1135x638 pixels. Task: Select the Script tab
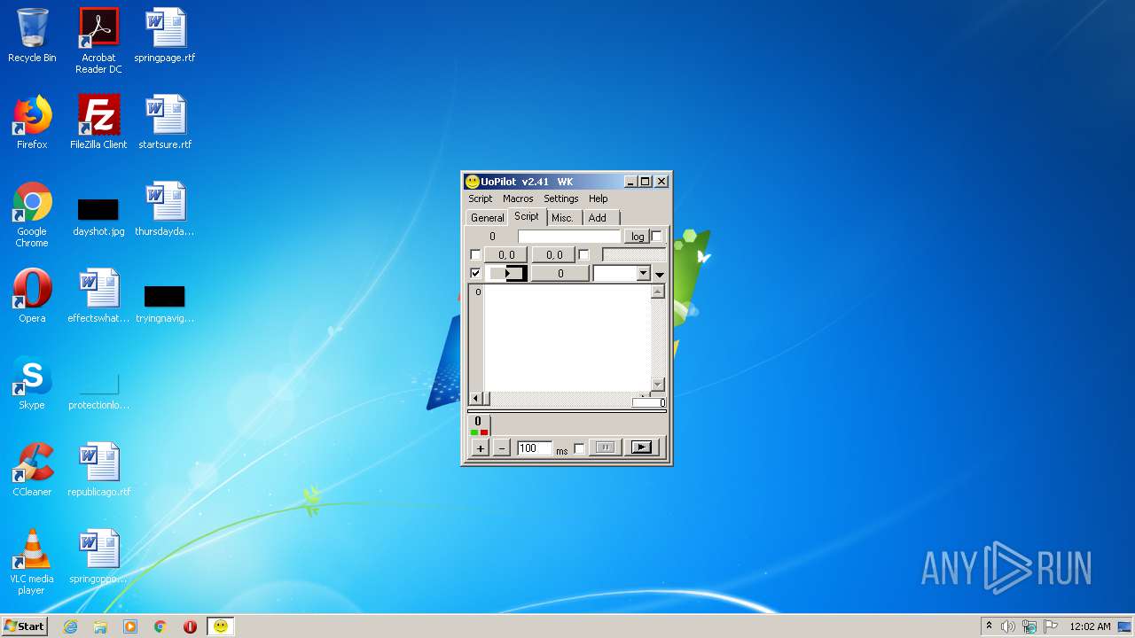[x=527, y=216]
